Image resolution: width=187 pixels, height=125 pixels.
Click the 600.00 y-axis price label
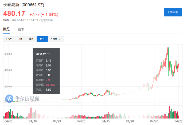9,54
